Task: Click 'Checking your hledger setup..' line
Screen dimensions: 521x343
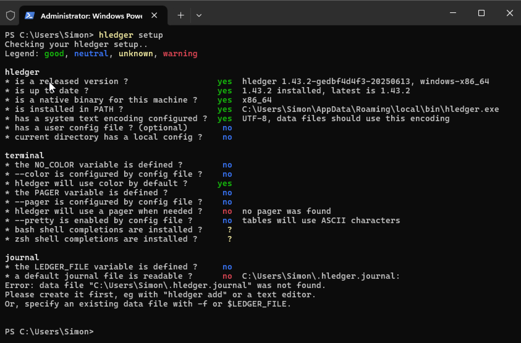Action: (76, 44)
